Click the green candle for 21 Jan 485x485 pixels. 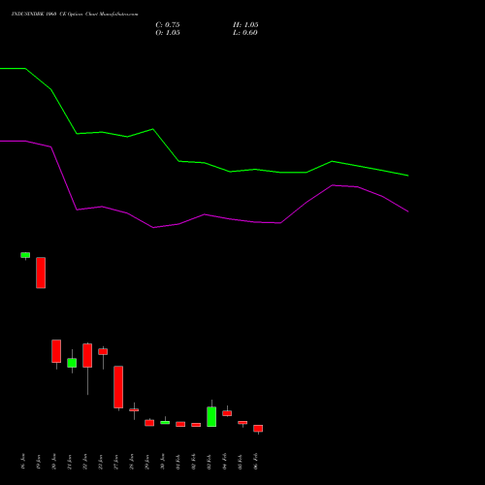click(x=72, y=363)
